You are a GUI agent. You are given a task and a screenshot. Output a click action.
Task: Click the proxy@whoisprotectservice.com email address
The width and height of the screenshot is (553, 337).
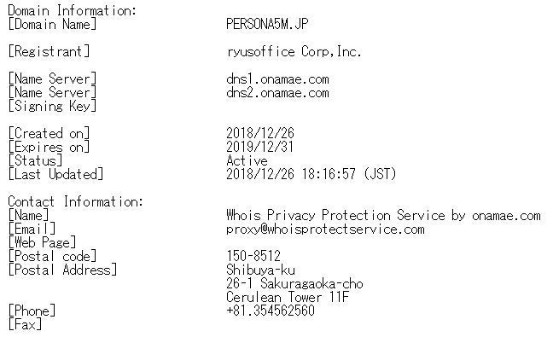325,230
